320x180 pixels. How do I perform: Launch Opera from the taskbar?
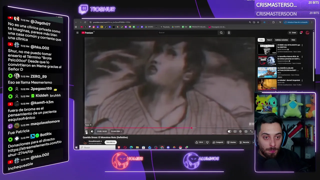125,147
